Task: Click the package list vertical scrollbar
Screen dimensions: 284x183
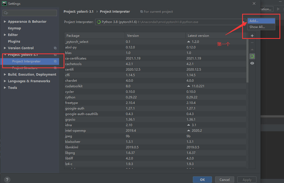Action: pos(247,61)
